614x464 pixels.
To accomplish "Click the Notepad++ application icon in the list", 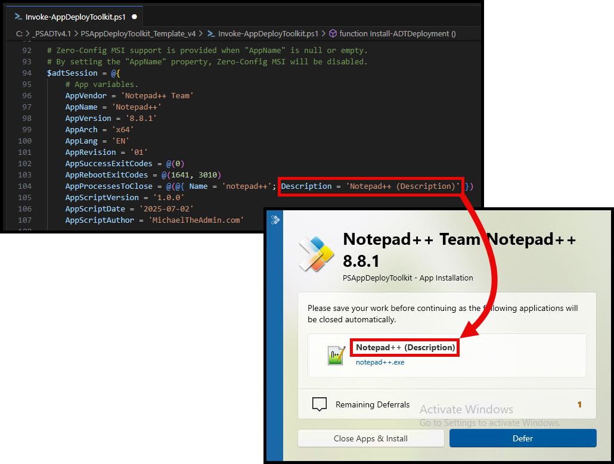I will click(337, 355).
